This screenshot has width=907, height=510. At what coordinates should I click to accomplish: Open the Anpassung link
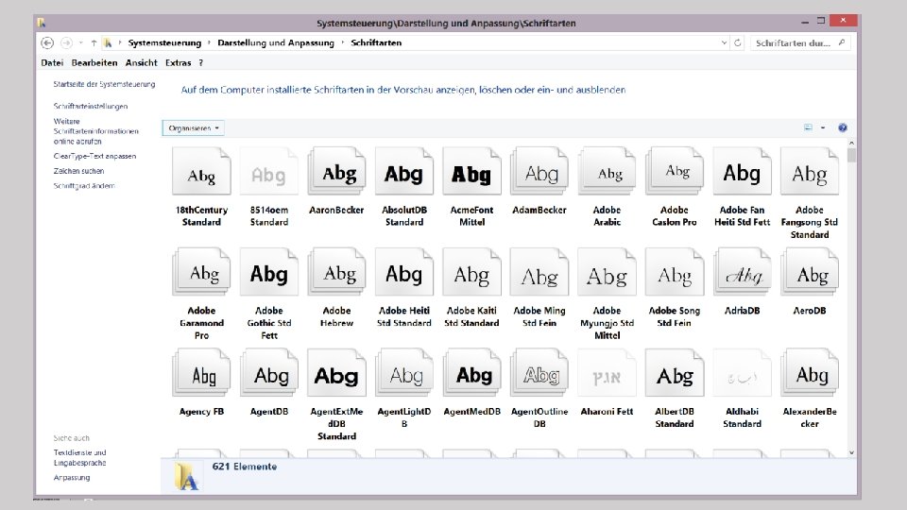tap(72, 478)
